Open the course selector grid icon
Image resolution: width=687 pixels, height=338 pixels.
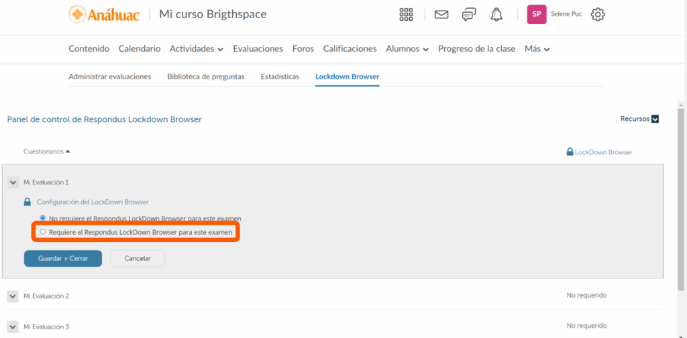(x=406, y=14)
